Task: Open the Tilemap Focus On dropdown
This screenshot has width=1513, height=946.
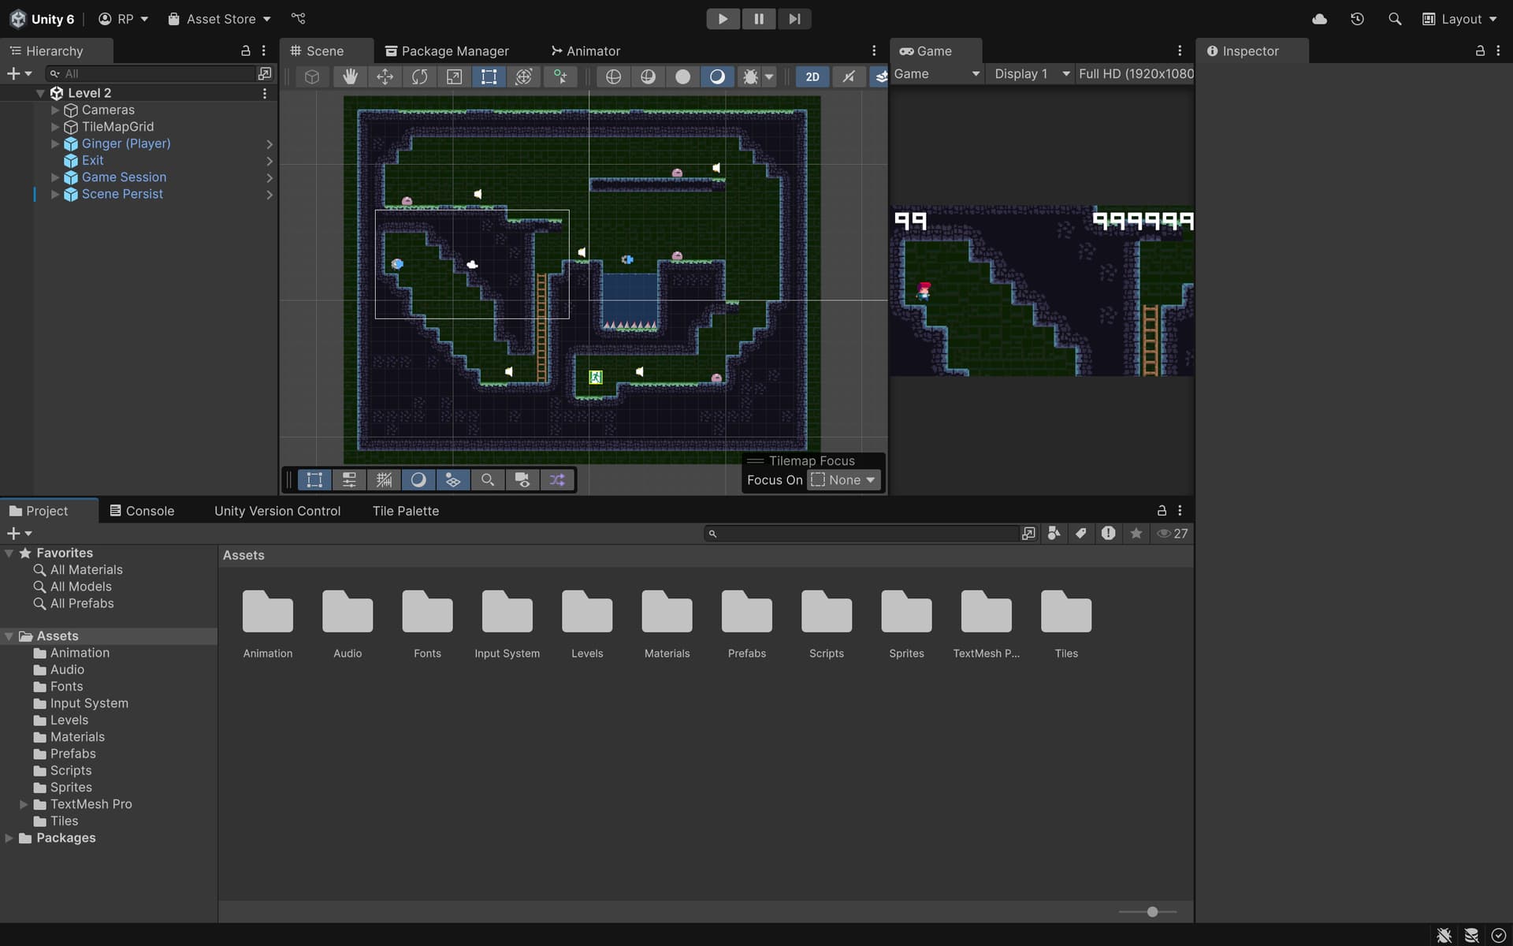Action: click(844, 480)
